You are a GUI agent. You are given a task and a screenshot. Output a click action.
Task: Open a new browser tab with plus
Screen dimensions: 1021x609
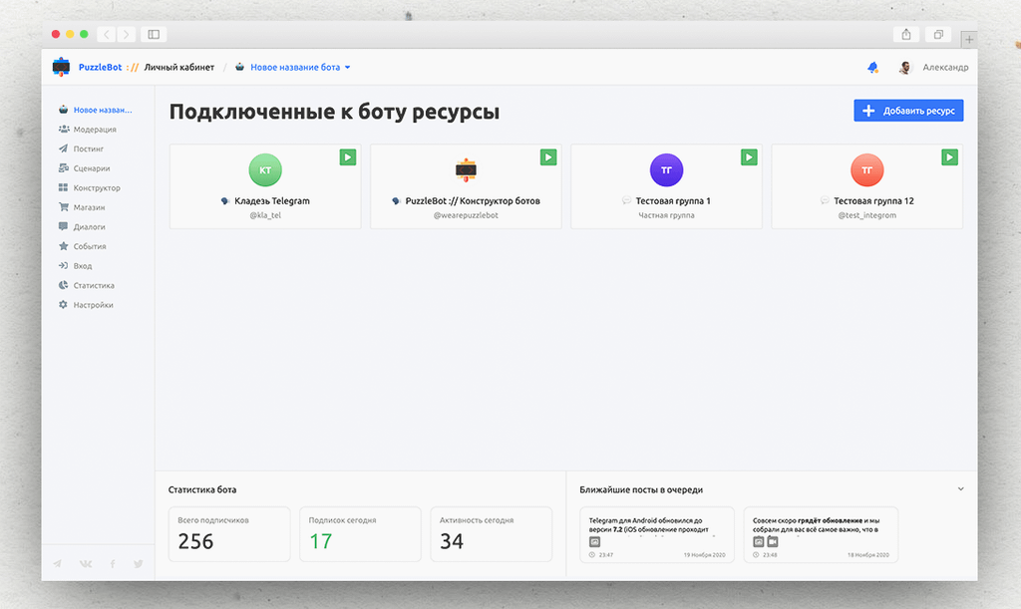(969, 40)
